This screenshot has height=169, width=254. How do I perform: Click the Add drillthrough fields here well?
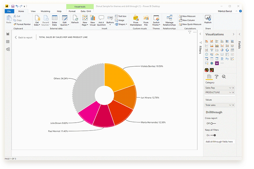click(219, 142)
